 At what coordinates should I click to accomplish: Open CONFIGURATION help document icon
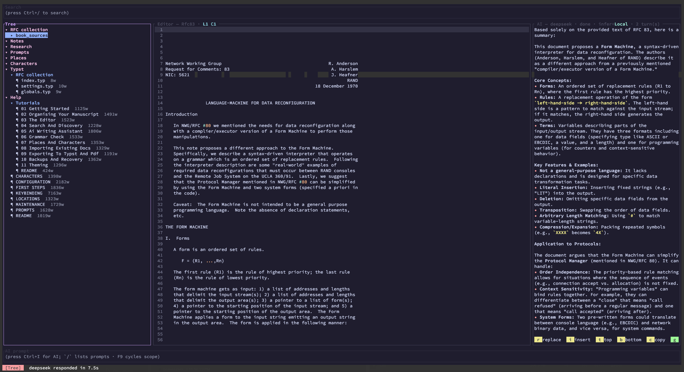pos(12,182)
